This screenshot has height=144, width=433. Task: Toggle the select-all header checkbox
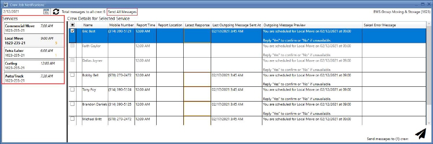click(x=73, y=25)
